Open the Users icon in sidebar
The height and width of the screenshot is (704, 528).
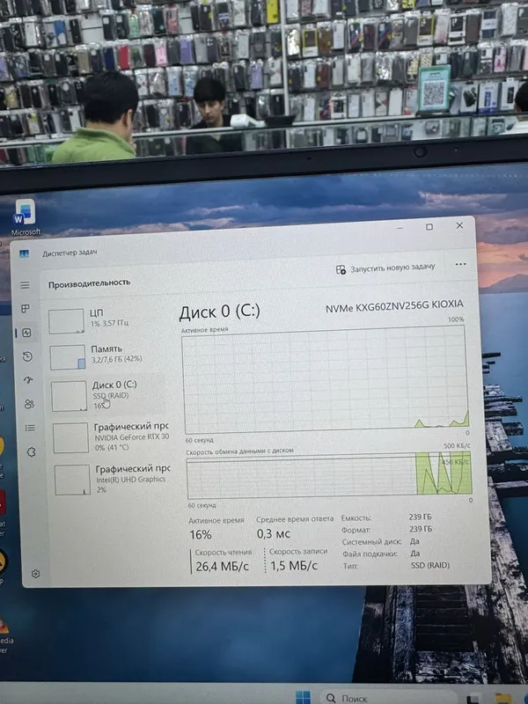(x=29, y=404)
